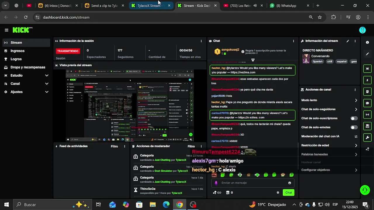Image resolution: width=374 pixels, height=210 pixels.
Task: Click the stream preview thumbnail
Action: [x=130, y=106]
